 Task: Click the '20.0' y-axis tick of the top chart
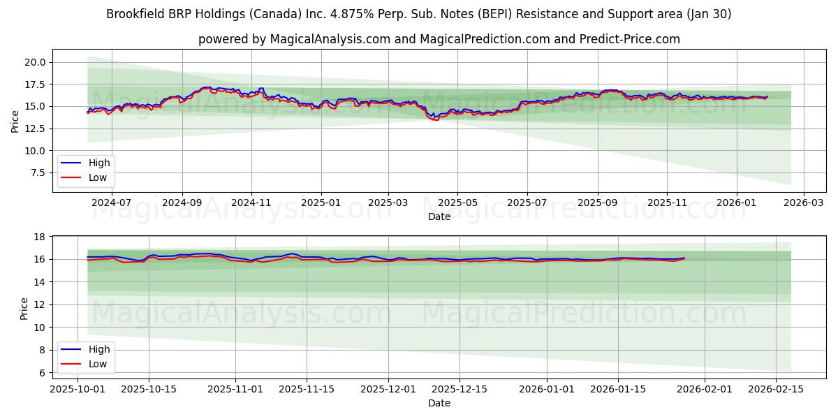pyautogui.click(x=36, y=62)
